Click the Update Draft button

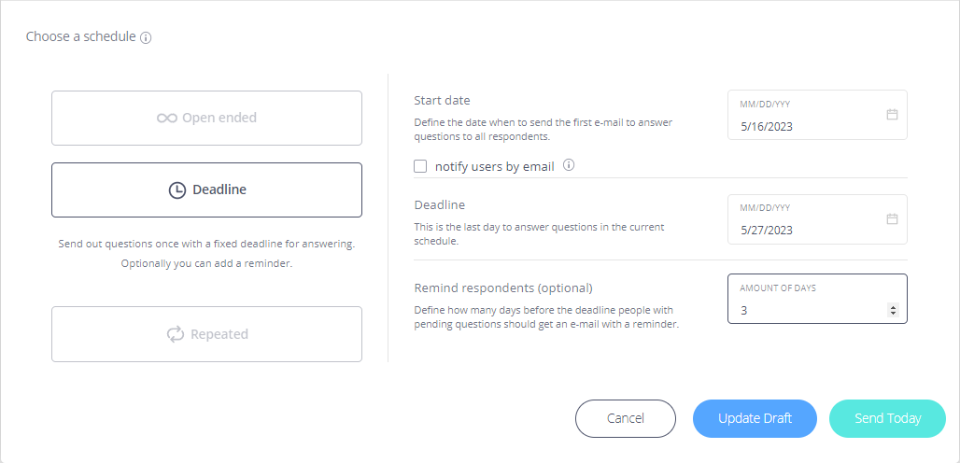pos(755,419)
